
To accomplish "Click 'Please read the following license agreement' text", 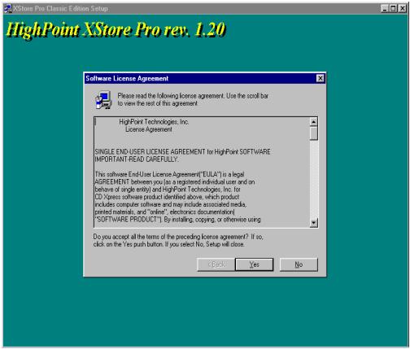I will (x=193, y=99).
